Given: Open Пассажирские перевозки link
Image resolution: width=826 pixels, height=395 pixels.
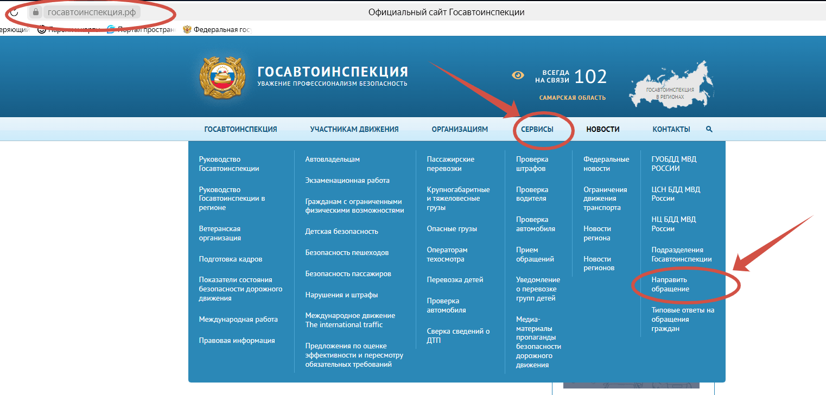Looking at the screenshot, I should (x=450, y=164).
